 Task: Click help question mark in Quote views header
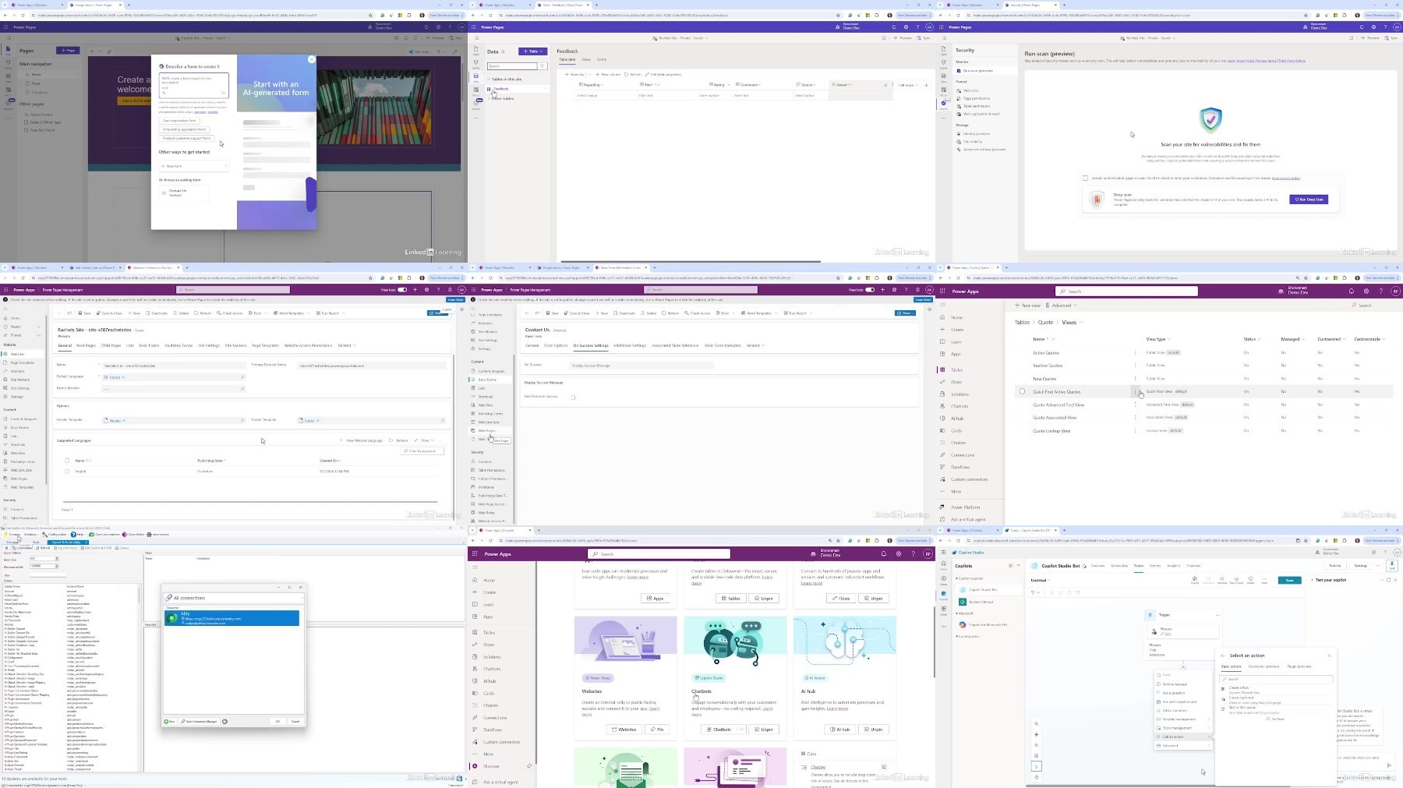(1381, 292)
